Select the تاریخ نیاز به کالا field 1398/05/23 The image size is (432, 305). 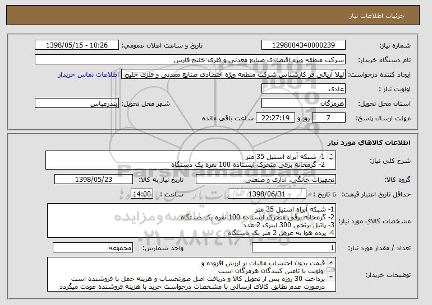[94, 180]
